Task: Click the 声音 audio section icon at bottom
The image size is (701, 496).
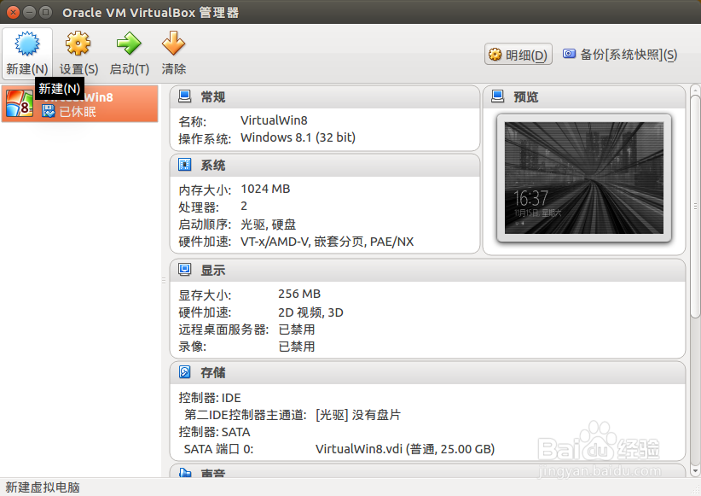Action: point(185,472)
